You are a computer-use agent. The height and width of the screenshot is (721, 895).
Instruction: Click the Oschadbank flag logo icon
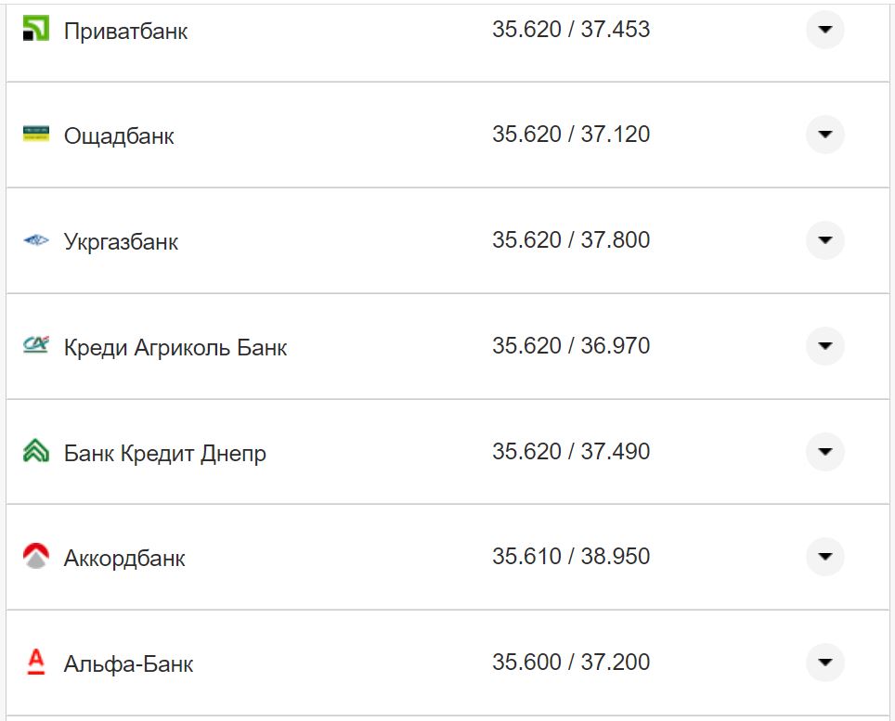(x=34, y=135)
